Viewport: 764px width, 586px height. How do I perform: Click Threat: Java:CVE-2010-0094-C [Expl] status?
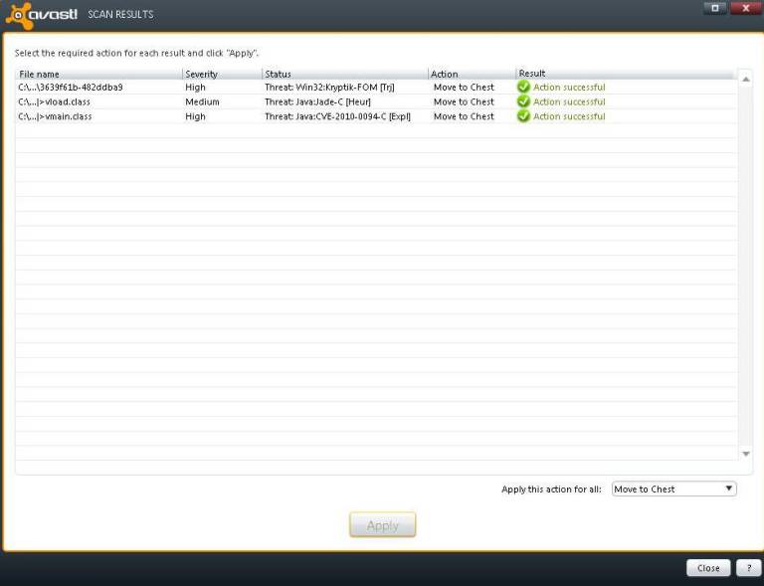point(337,116)
